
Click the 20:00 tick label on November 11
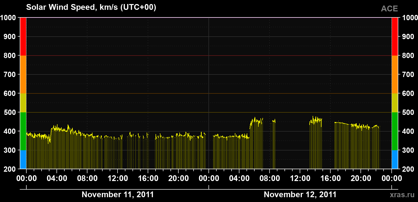tap(179, 178)
